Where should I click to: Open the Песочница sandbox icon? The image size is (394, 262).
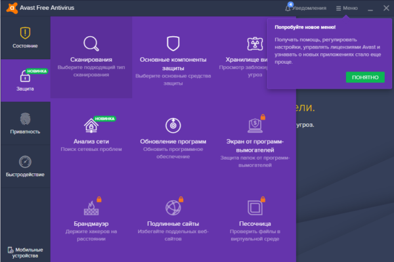click(255, 207)
